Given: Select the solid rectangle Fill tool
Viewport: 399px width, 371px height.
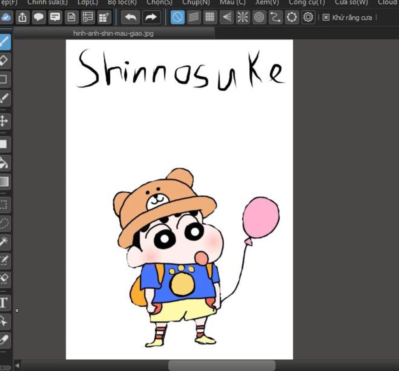Looking at the screenshot, I should click(x=5, y=144).
